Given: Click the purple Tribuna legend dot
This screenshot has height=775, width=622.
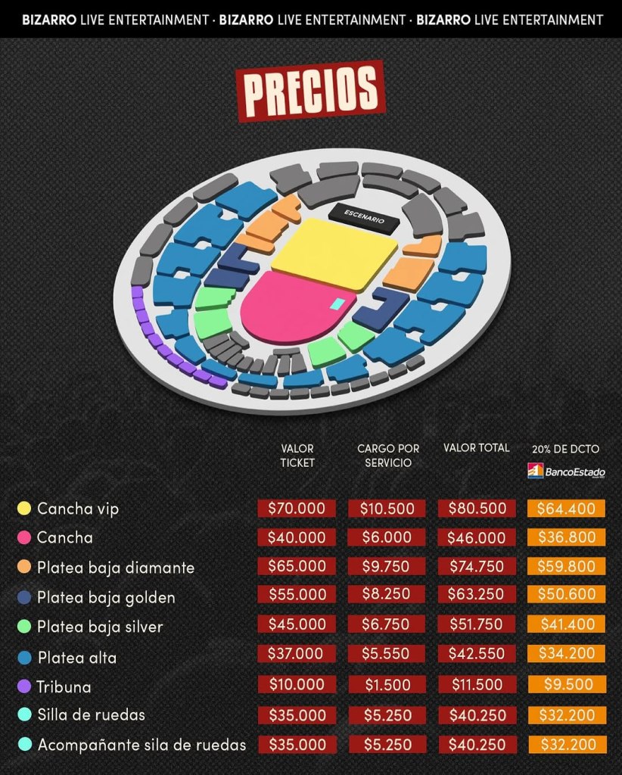Looking at the screenshot, I should 24,687.
